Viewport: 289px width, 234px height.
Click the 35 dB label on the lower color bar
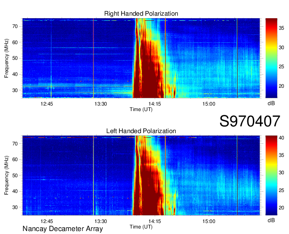281,155
